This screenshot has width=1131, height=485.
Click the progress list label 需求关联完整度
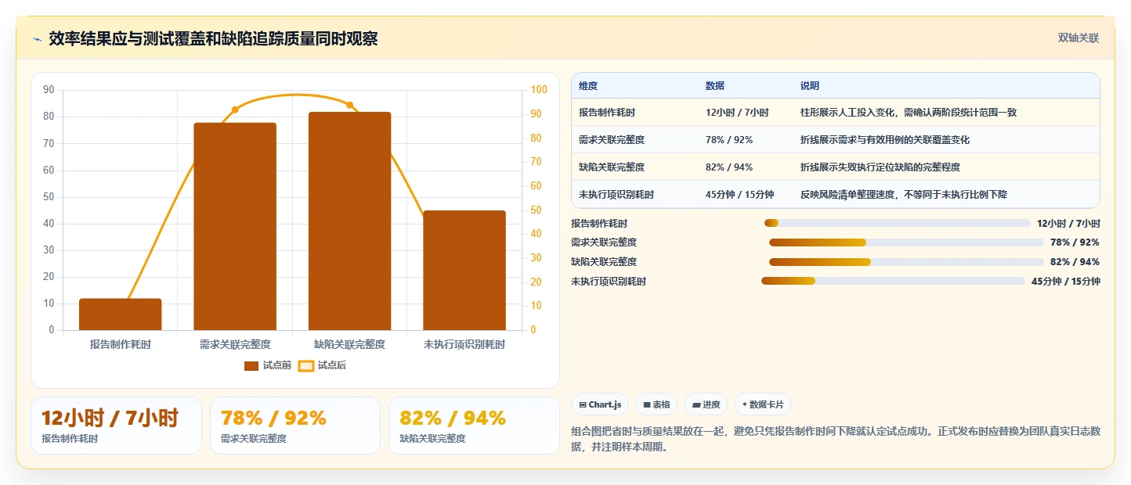(604, 242)
